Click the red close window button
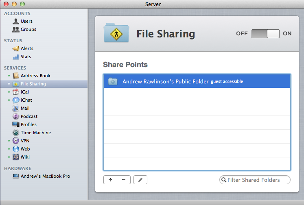The image size is (304, 205). point(6,4)
